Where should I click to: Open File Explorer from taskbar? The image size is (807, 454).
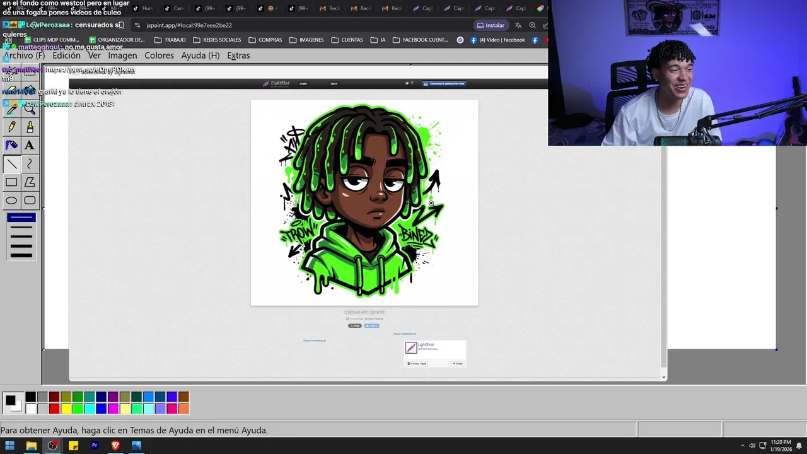pyautogui.click(x=31, y=445)
